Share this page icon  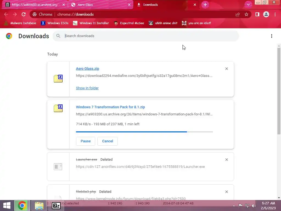238,14
